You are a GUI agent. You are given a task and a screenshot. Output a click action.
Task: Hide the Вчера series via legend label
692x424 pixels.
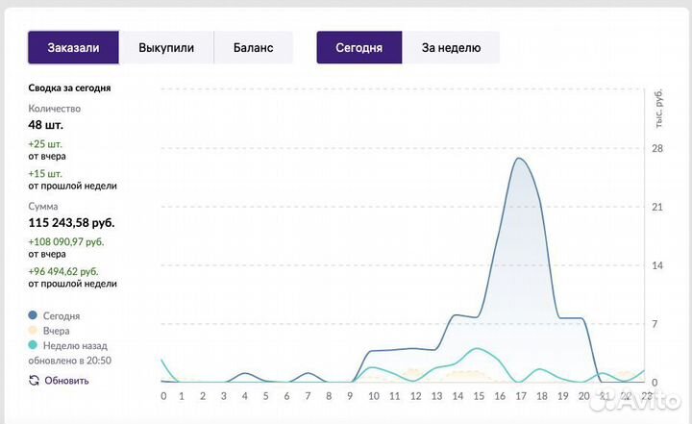click(x=57, y=331)
